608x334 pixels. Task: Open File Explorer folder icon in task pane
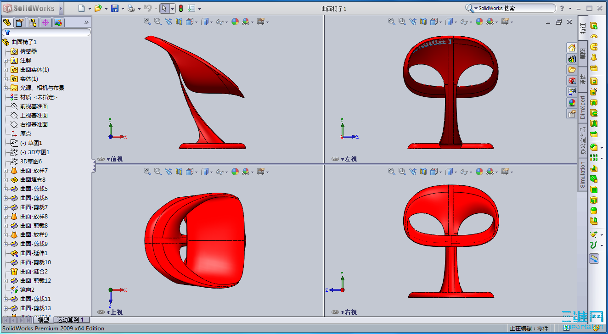tap(572, 70)
